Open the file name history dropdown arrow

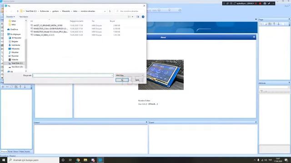click(112, 76)
